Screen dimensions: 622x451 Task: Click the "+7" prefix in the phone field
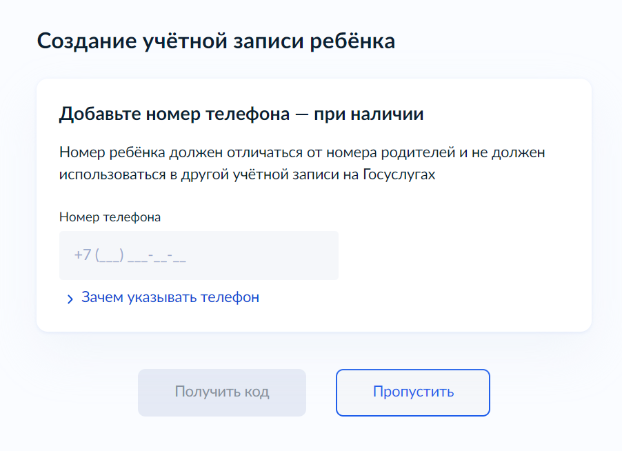[83, 255]
